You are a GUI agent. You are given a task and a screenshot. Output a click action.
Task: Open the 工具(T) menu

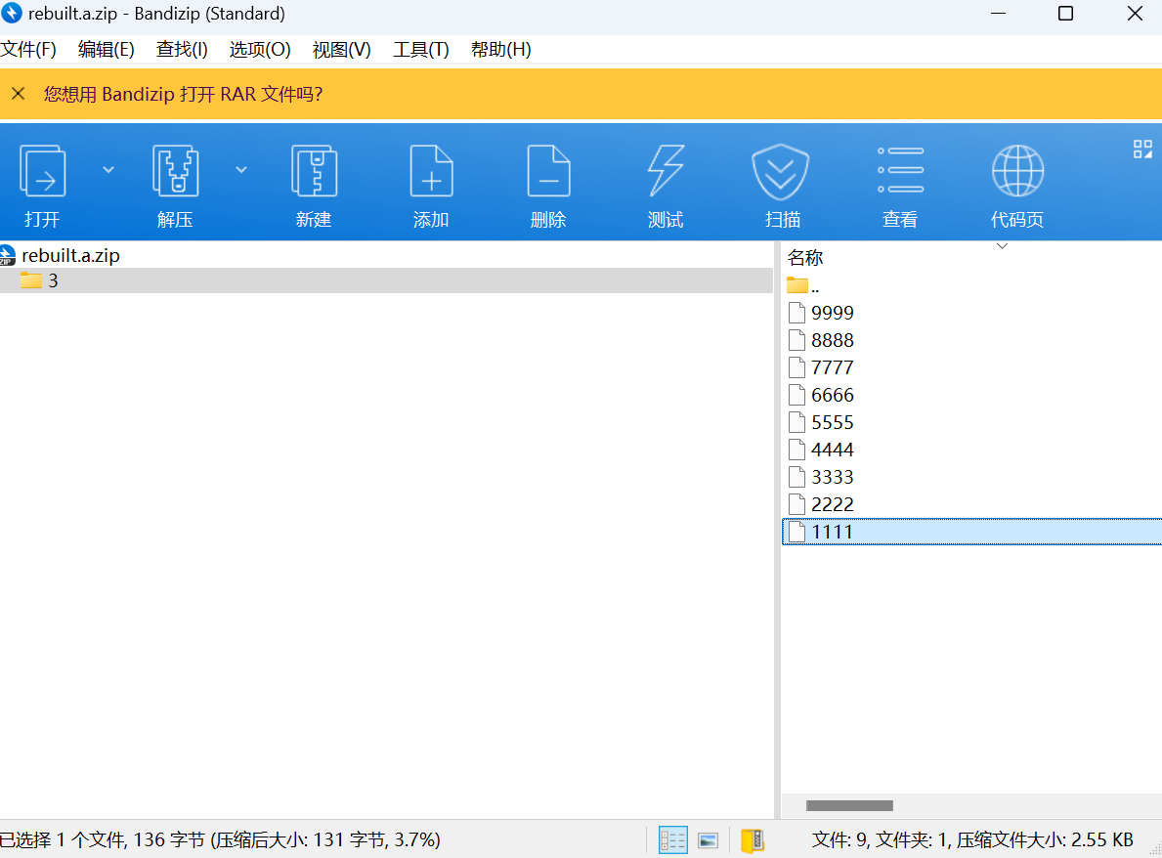pyautogui.click(x=421, y=50)
